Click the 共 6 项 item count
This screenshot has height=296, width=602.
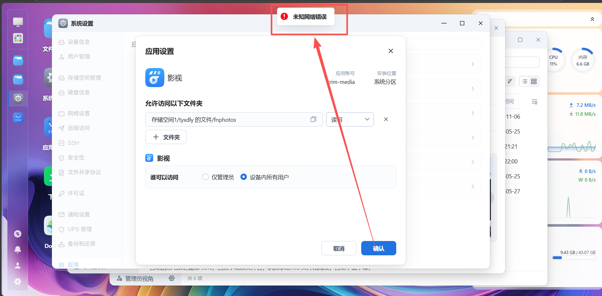(195, 279)
